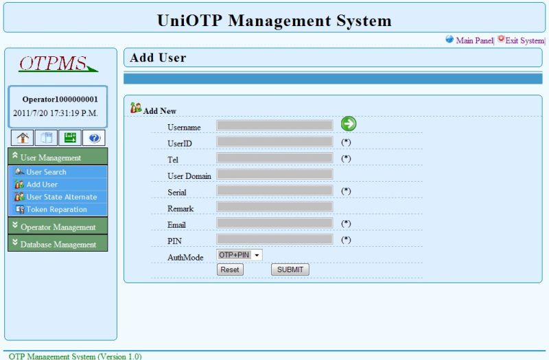Focus the PIN input field

point(275,239)
